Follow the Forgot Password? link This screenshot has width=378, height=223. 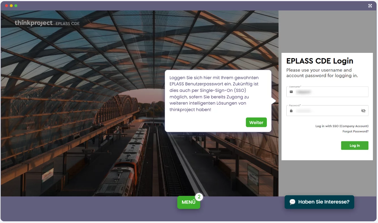click(x=355, y=131)
